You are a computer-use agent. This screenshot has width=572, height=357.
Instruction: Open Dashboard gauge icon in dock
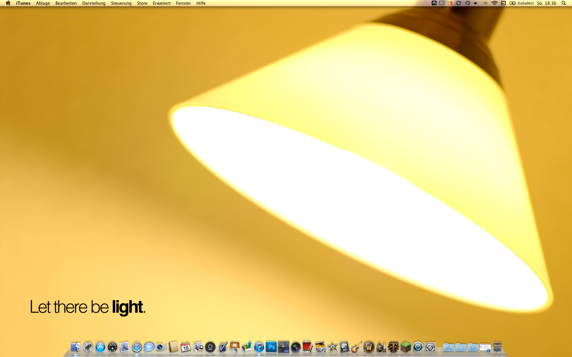112,347
